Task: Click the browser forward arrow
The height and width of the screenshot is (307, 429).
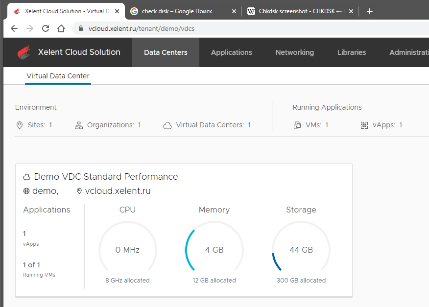Action: [30, 28]
